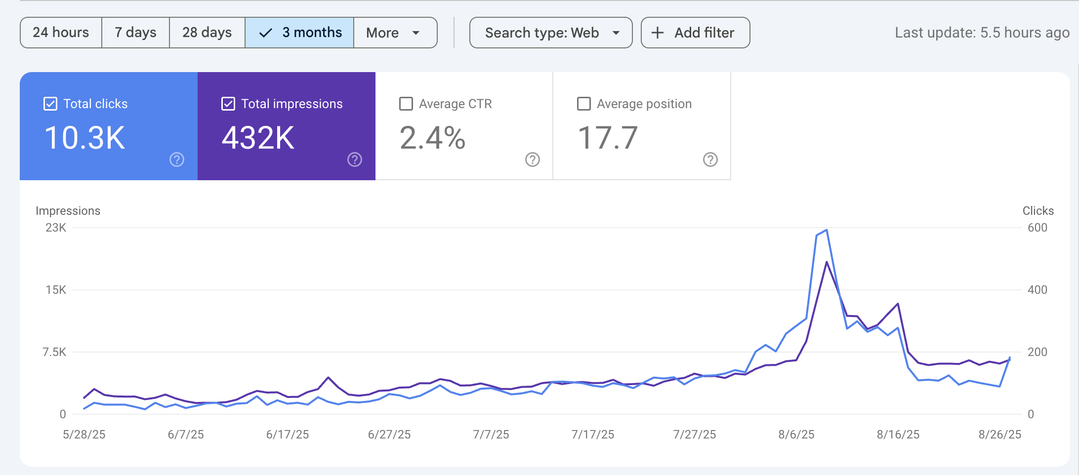Viewport: 1079px width, 475px height.
Task: Select the 7 days range
Action: 135,33
